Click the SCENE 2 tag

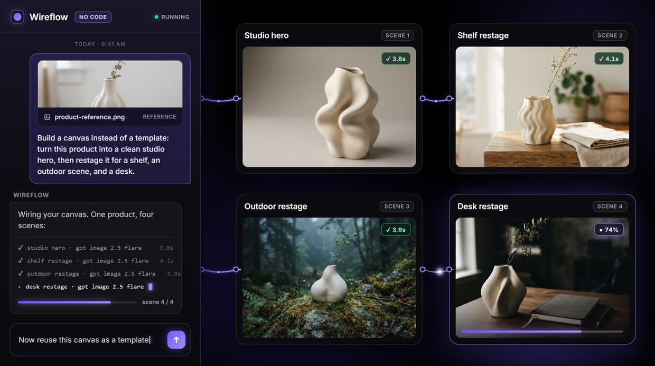610,35
